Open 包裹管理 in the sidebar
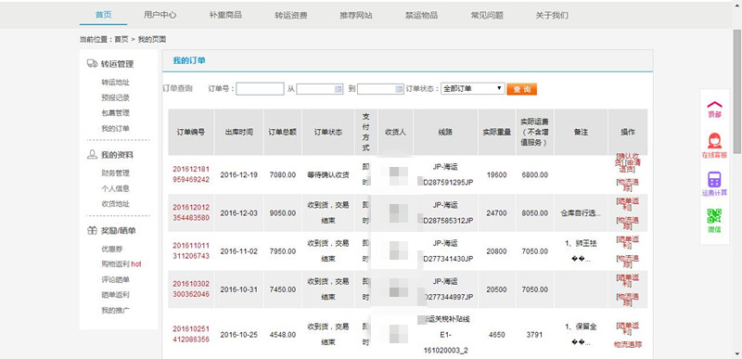The image size is (742, 359). [x=115, y=113]
